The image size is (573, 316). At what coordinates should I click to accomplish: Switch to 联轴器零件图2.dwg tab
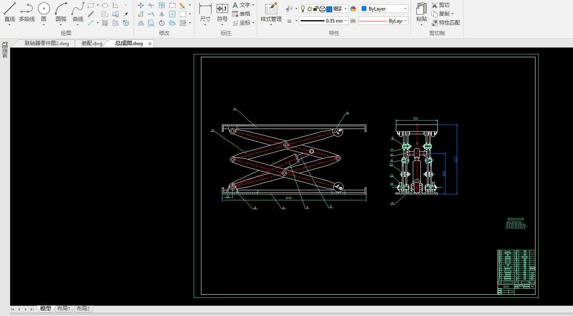tap(47, 44)
